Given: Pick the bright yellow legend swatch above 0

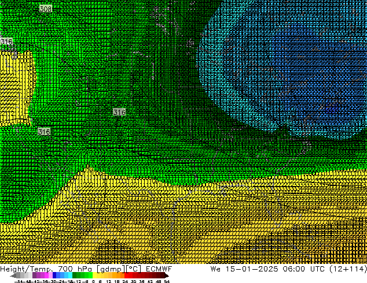Looking at the screenshot, I should [x=94, y=275].
